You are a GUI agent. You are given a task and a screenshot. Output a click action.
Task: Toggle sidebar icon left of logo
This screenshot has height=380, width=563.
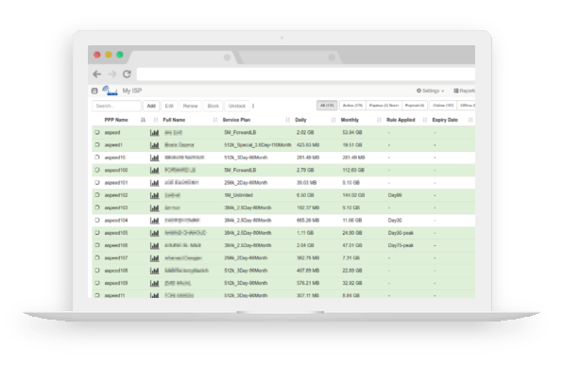tap(94, 91)
